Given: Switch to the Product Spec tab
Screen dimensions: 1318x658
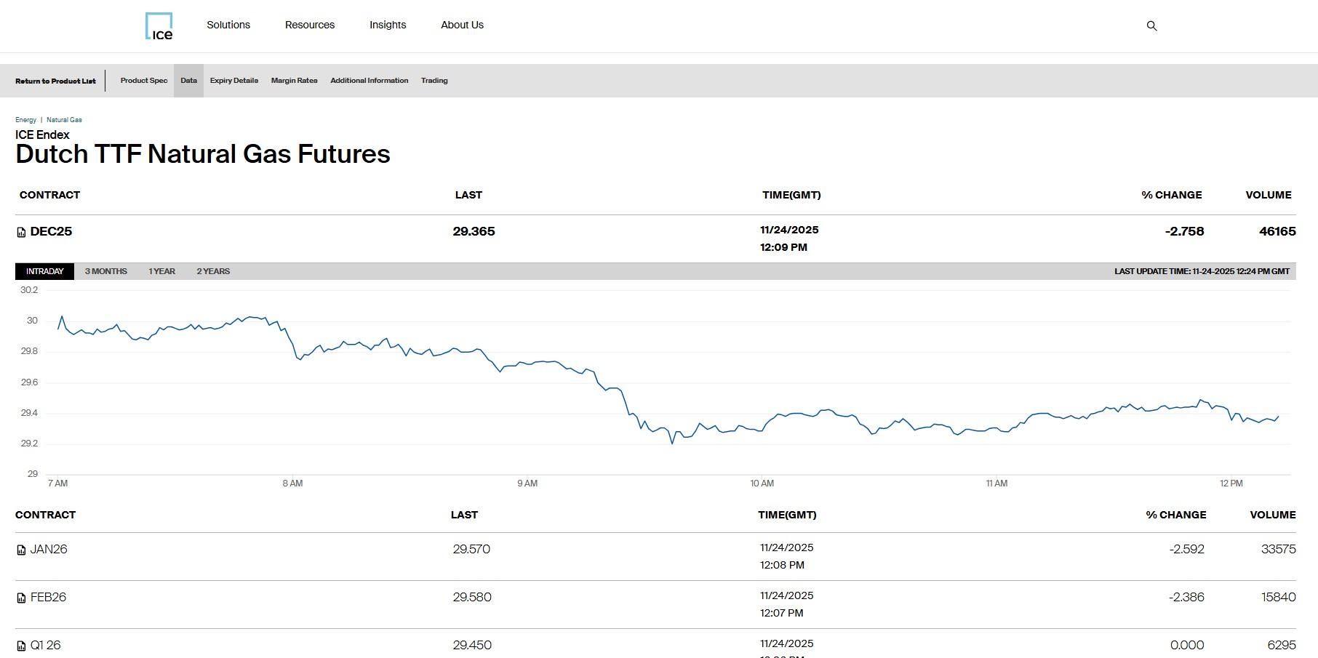Looking at the screenshot, I should 144,81.
